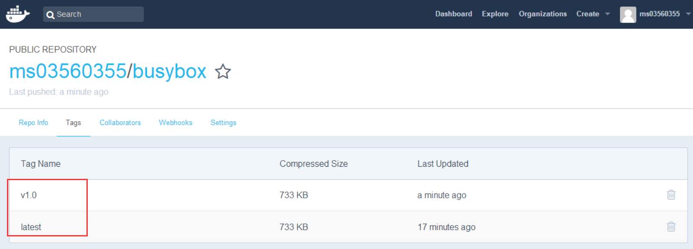This screenshot has height=249, width=693.
Task: Select the v1.0 tag row
Action: click(x=348, y=195)
